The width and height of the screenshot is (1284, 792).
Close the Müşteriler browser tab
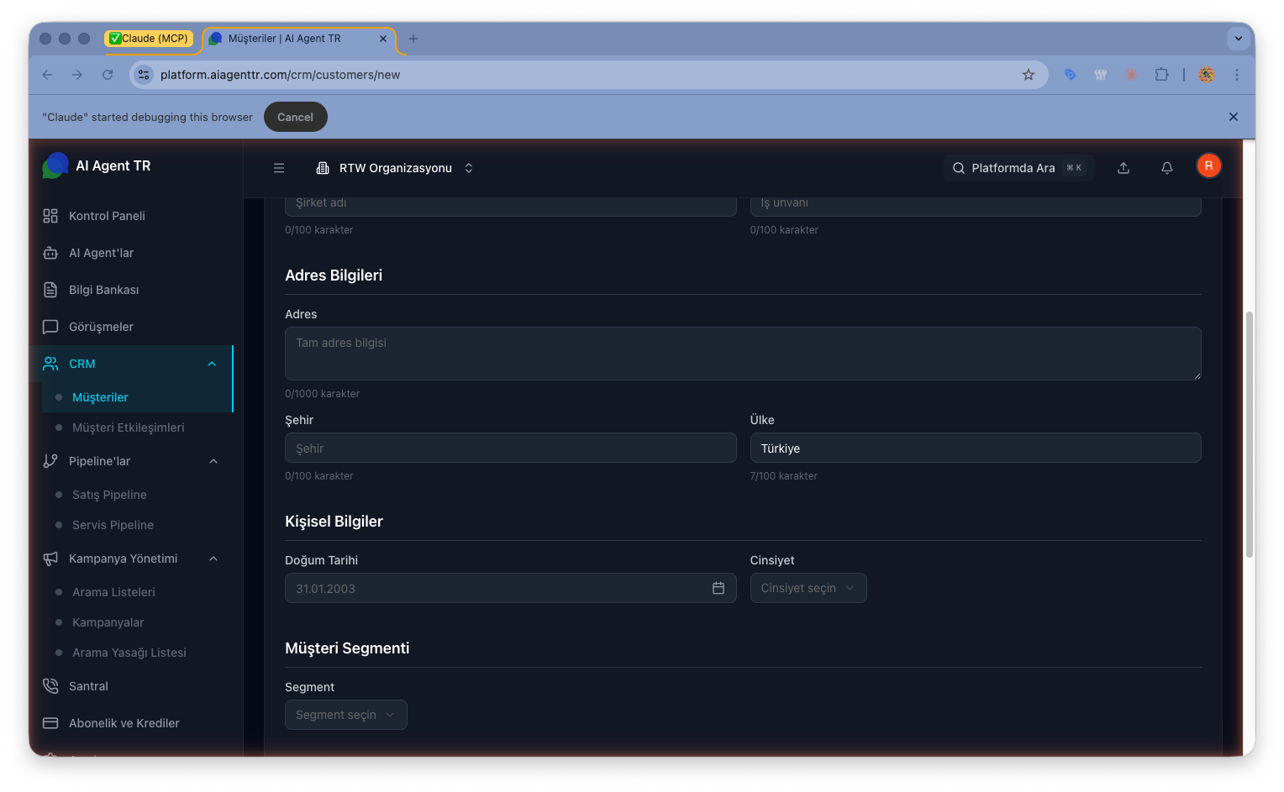(383, 39)
